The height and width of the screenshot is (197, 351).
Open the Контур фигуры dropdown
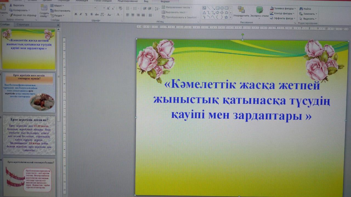click(x=284, y=13)
